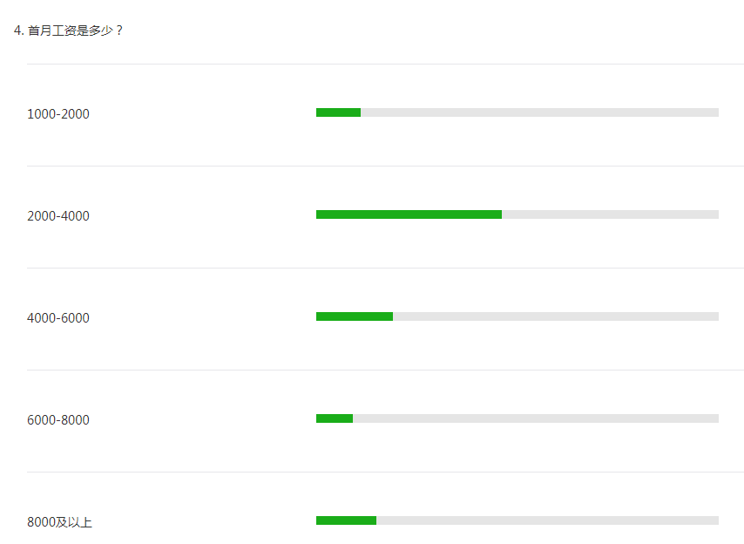Viewport: 744px width, 544px height.
Task: Click the empty row area beside 6000-8000 label
Action: pos(203,420)
